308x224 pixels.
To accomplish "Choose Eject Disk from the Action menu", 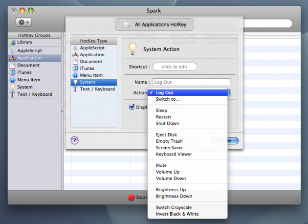I will tap(188, 135).
